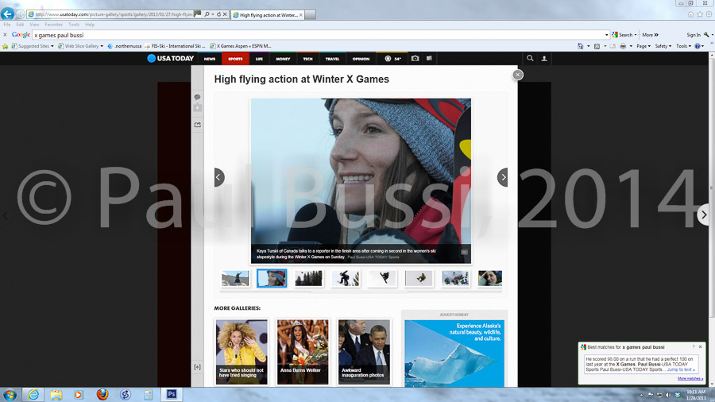
Task: Close the Google Toolbar with its X
Action: click(x=5, y=35)
